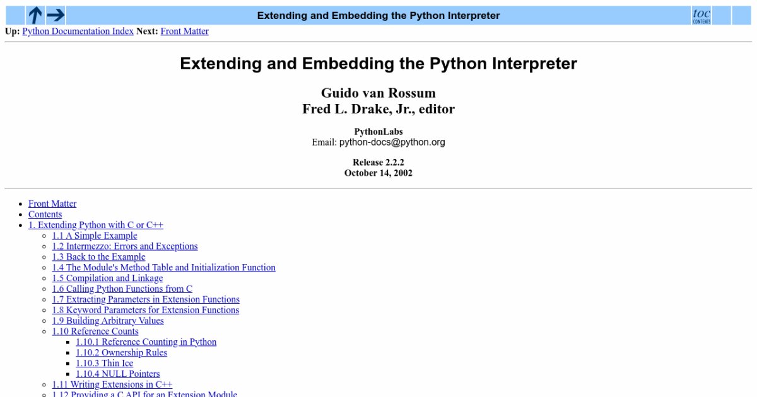Open 1.10.2 Ownership Rules subsection
This screenshot has width=757, height=397.
121,353
